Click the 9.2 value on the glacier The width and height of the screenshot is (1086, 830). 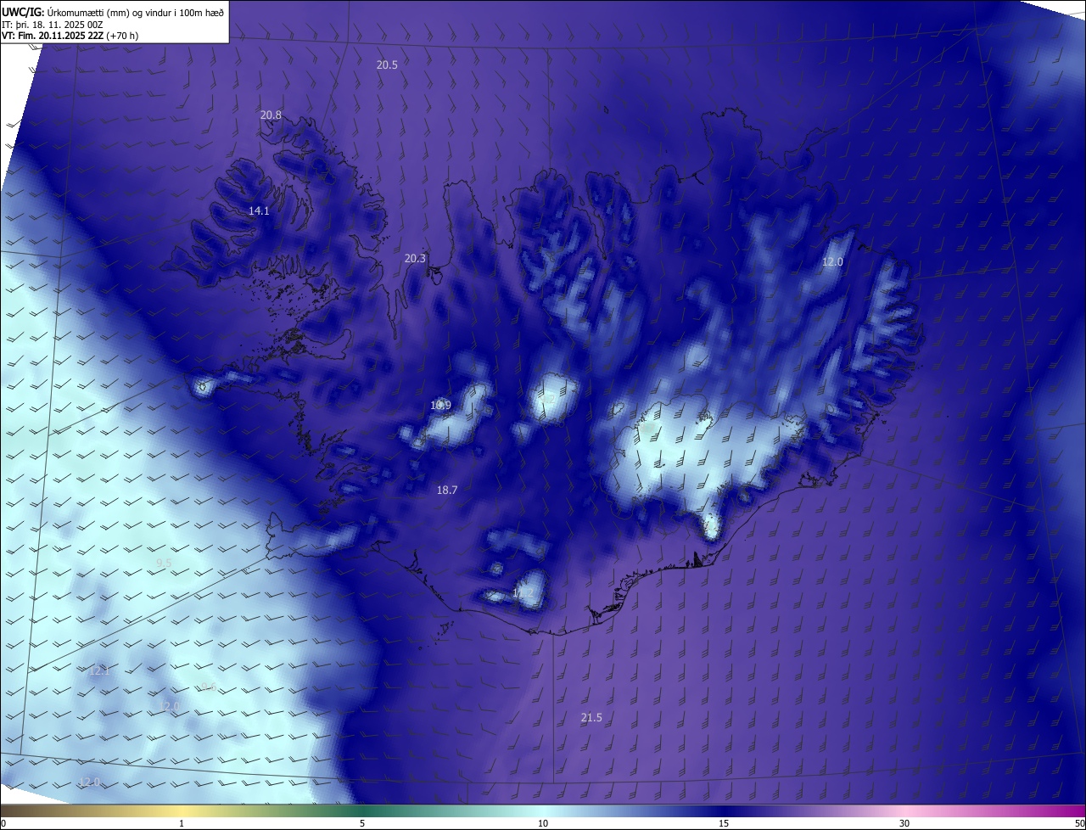(x=548, y=398)
